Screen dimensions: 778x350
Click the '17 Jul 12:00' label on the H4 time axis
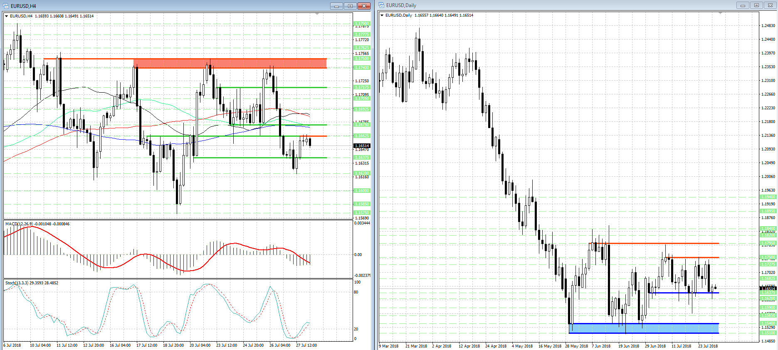tap(147, 345)
